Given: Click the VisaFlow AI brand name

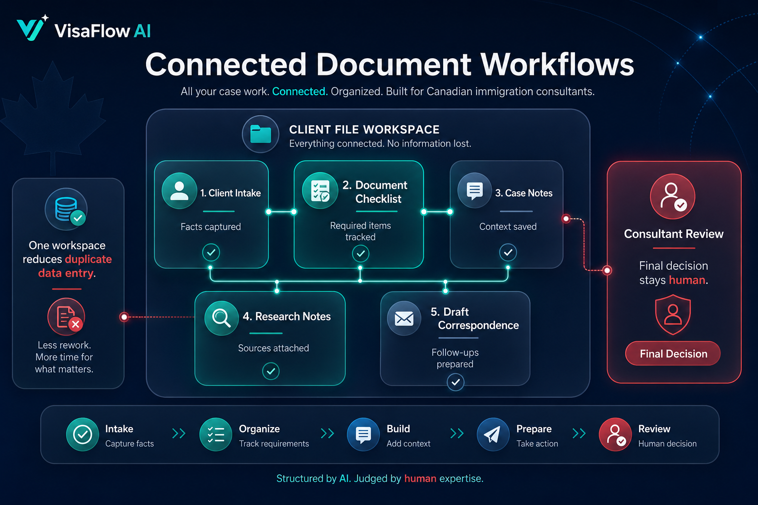Looking at the screenshot, I should pos(103,31).
